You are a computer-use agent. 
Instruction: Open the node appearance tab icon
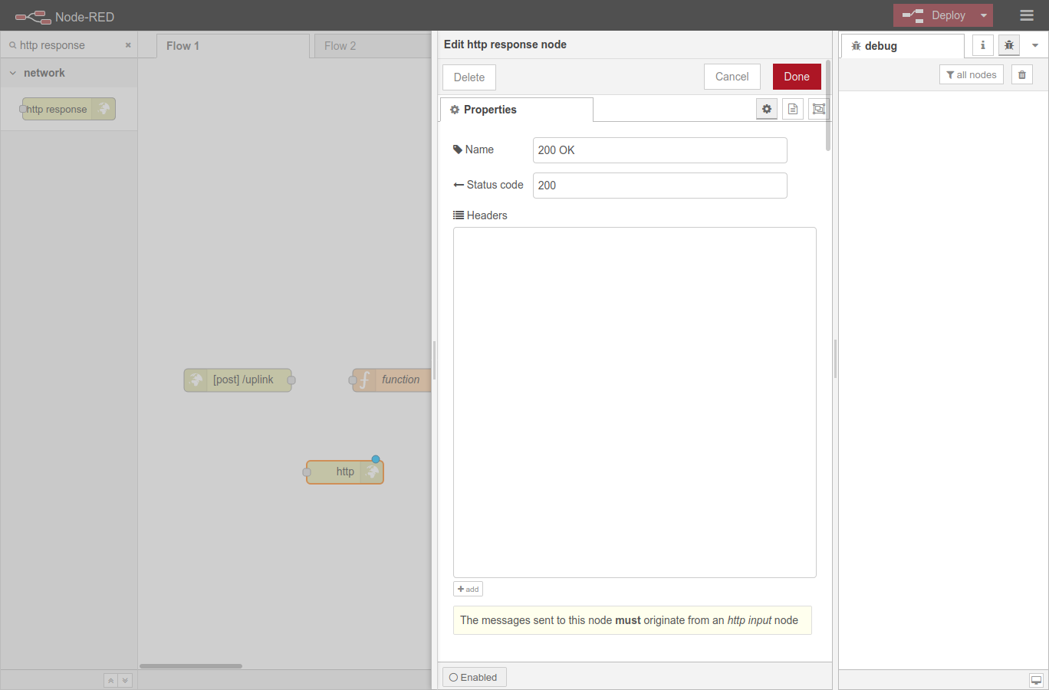click(x=818, y=108)
